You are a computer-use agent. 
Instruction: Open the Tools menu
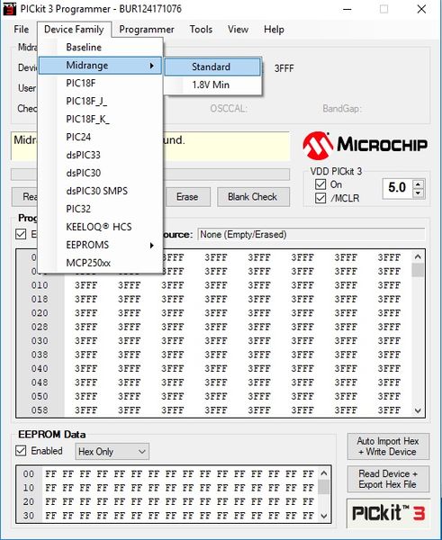(x=201, y=30)
